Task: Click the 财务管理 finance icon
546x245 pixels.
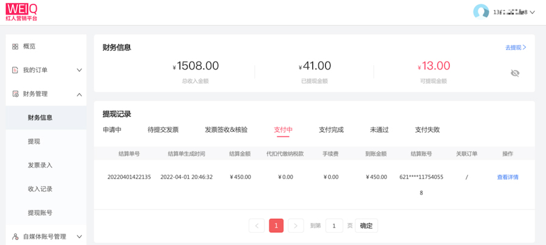Action: [x=15, y=94]
